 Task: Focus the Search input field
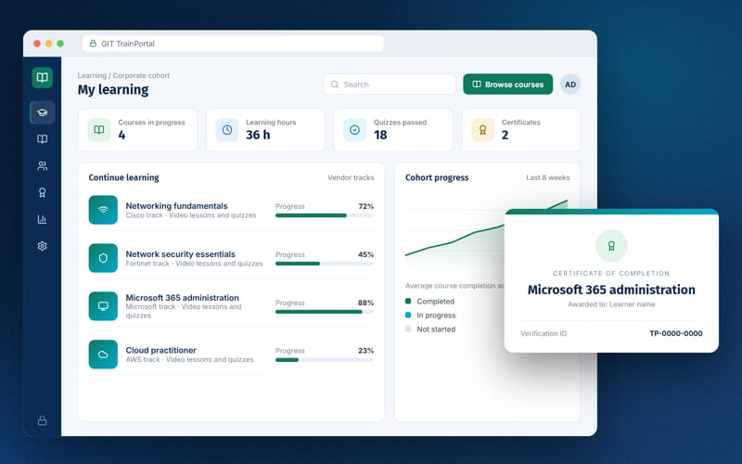[390, 84]
